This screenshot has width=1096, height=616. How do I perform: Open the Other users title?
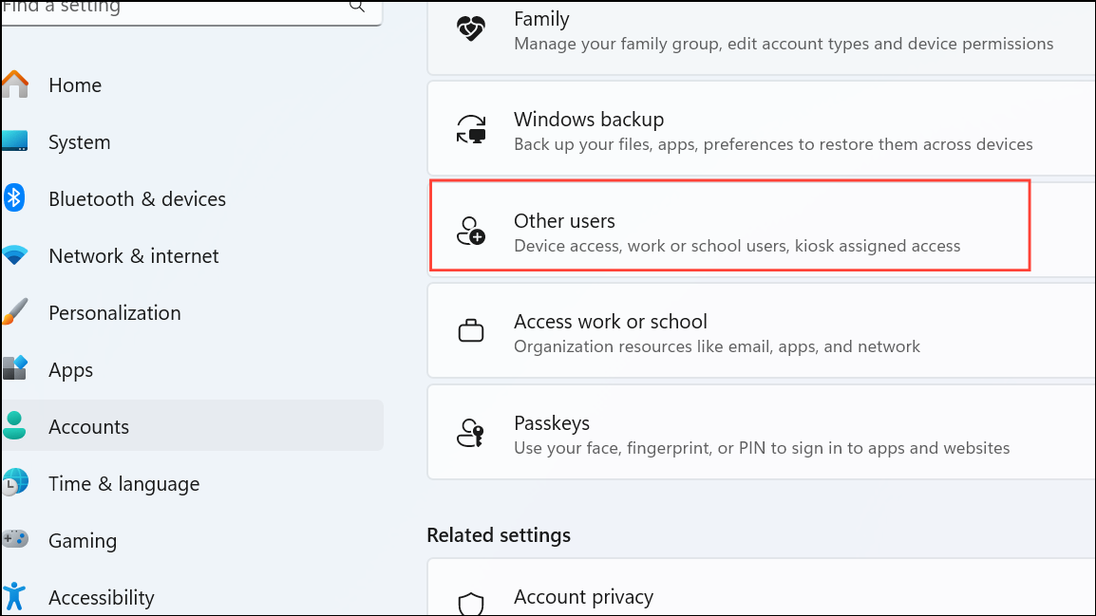(x=564, y=221)
